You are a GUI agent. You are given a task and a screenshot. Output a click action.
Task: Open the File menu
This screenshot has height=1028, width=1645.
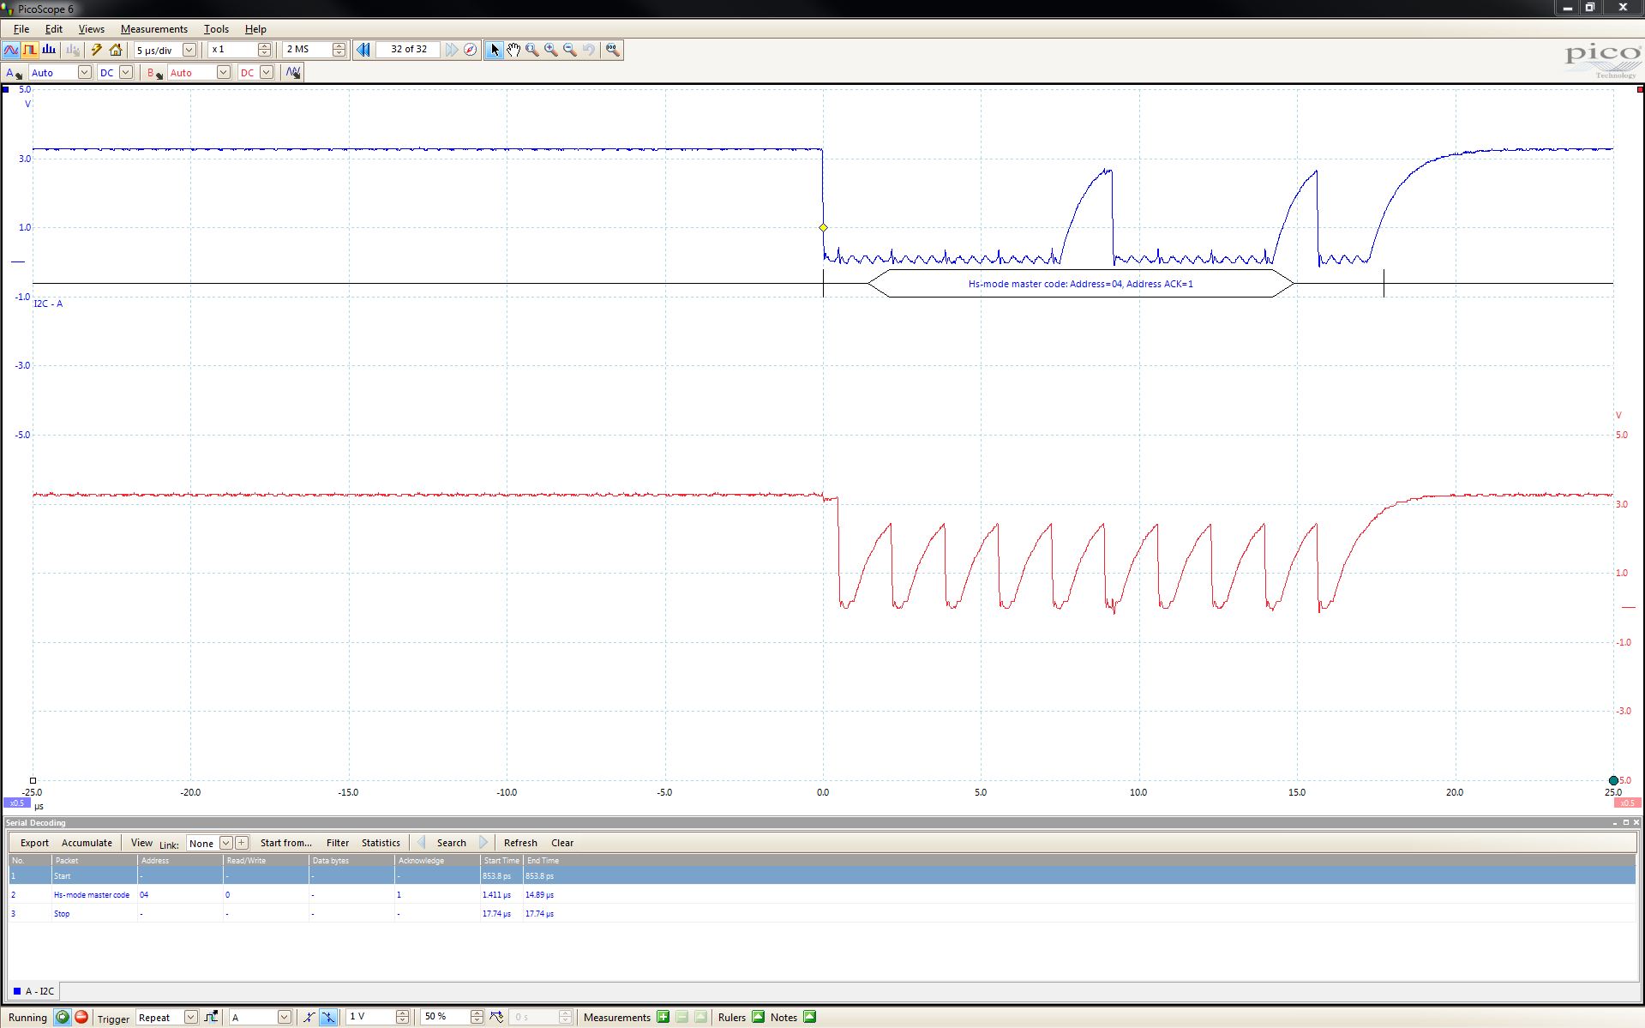21,29
